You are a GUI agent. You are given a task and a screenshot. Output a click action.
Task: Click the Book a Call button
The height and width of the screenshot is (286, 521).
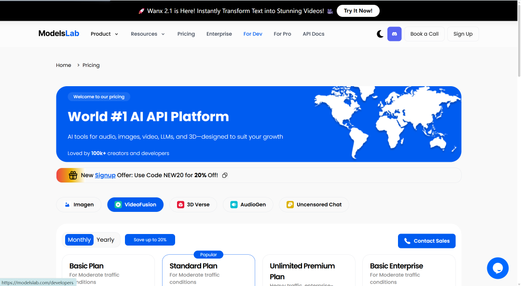[425, 34]
